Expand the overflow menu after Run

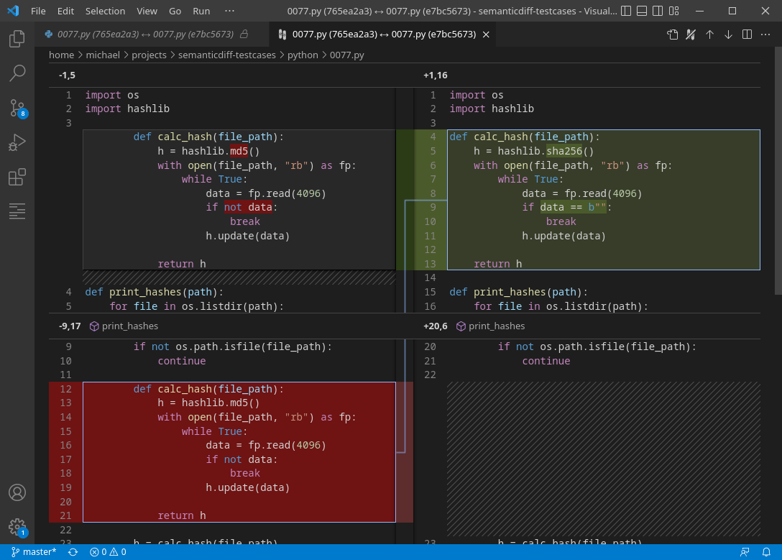[229, 12]
